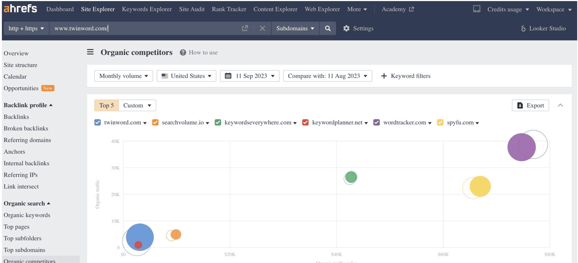Screen dimensions: 578x263
Task: Uncheck keywordseverywhere.com checkbox
Action: [x=218, y=122]
